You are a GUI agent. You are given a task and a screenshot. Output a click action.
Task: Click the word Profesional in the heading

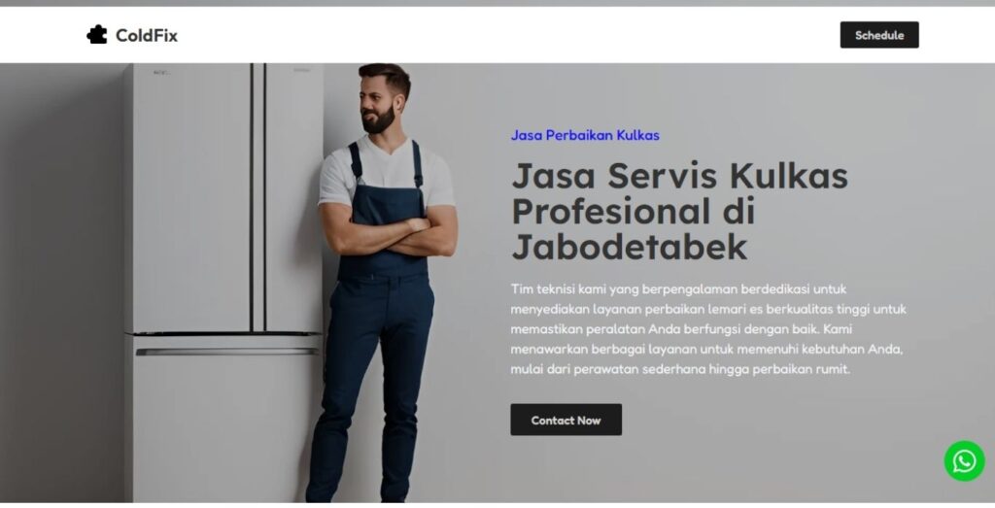(x=610, y=211)
